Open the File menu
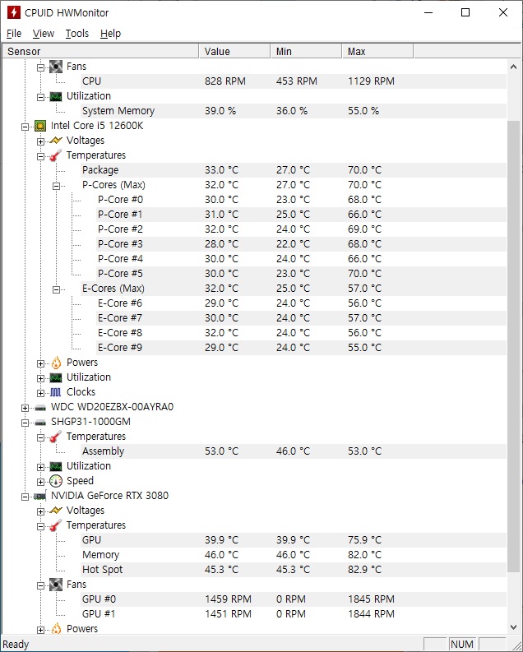This screenshot has width=523, height=652. click(x=14, y=33)
